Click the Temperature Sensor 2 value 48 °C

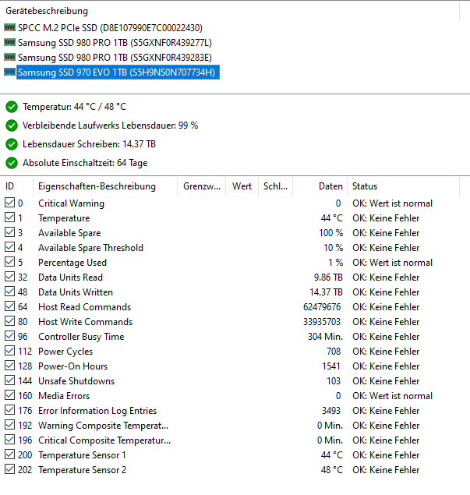click(332, 470)
